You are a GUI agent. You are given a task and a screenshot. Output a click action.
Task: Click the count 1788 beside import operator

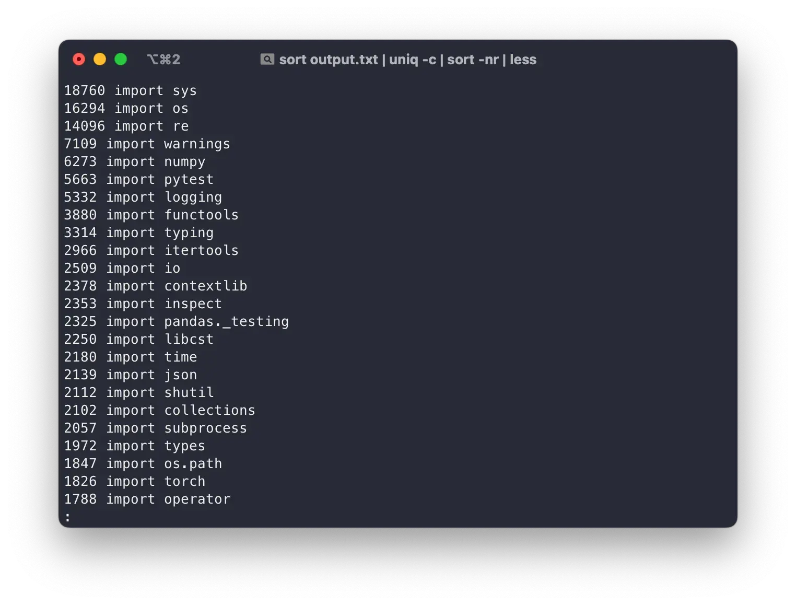[80, 499]
